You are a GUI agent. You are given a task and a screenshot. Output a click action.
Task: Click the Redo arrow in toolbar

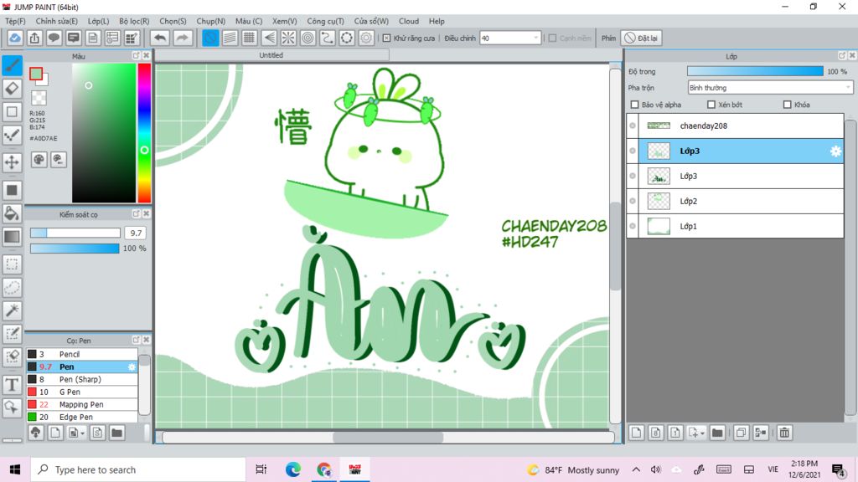coord(182,38)
